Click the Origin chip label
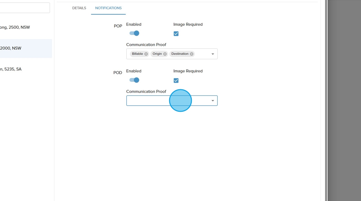The image size is (361, 201). click(157, 54)
